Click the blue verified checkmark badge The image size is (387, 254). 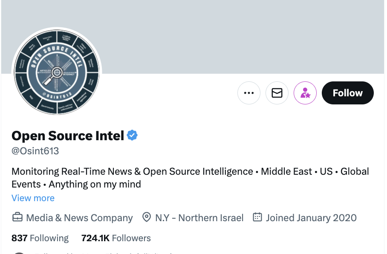[133, 136]
